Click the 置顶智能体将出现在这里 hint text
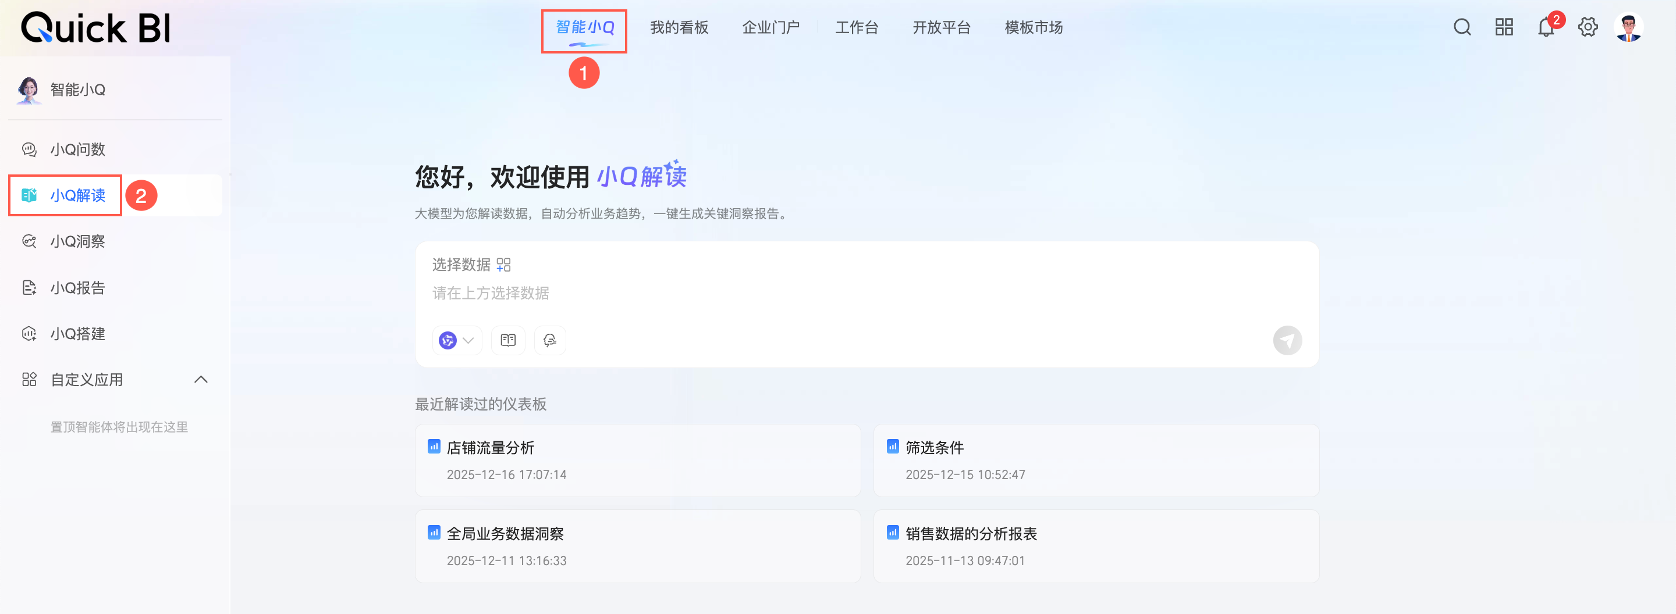Viewport: 1676px width, 614px height. click(119, 427)
